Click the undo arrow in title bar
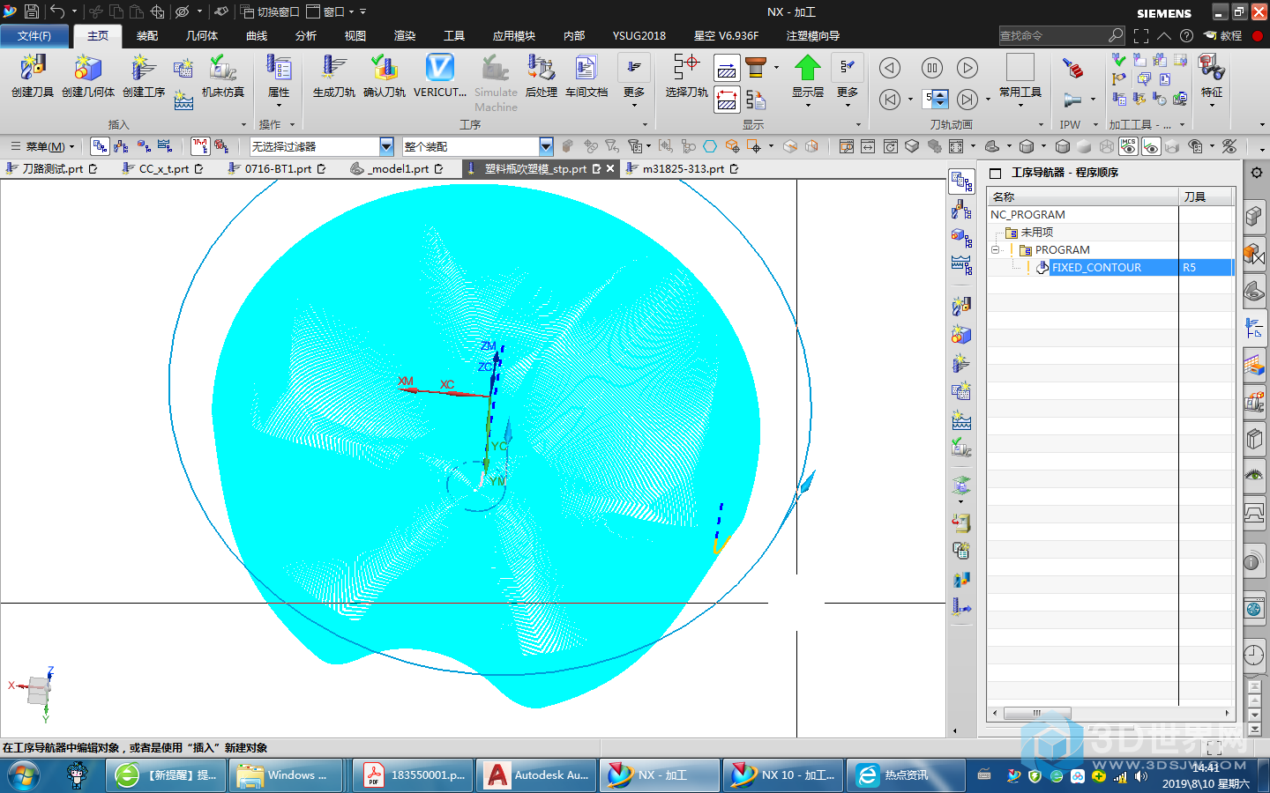Image resolution: width=1270 pixels, height=793 pixels. [57, 11]
